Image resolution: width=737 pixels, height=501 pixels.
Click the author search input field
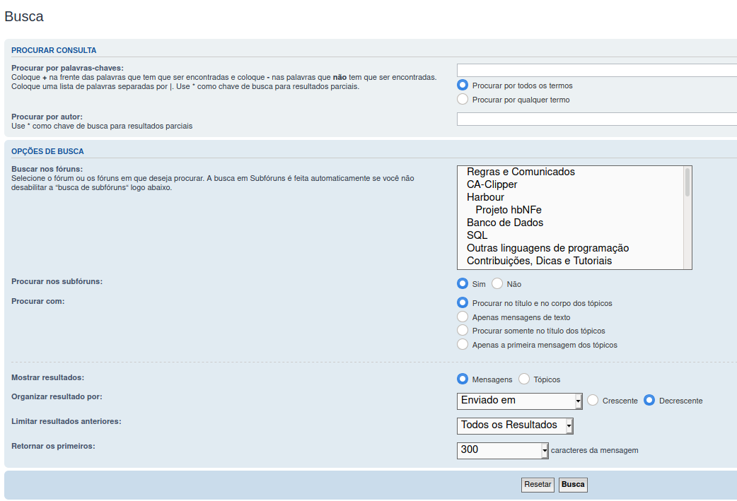596,119
